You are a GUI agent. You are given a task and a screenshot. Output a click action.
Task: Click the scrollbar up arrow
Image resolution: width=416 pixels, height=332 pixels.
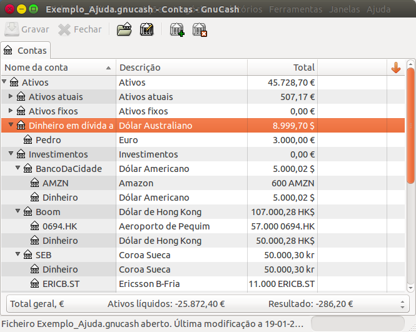[411, 64]
